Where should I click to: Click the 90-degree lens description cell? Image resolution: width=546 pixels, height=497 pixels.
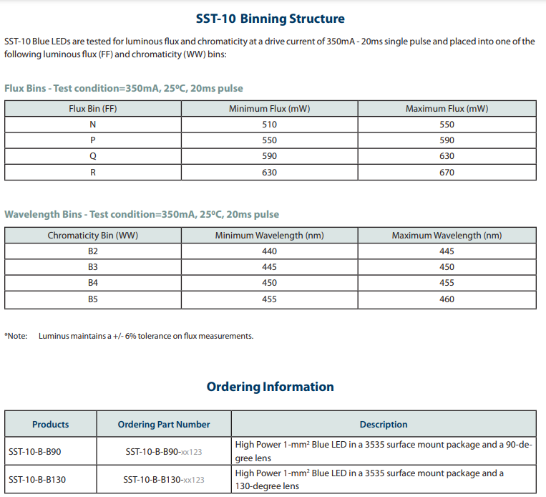pos(384,451)
